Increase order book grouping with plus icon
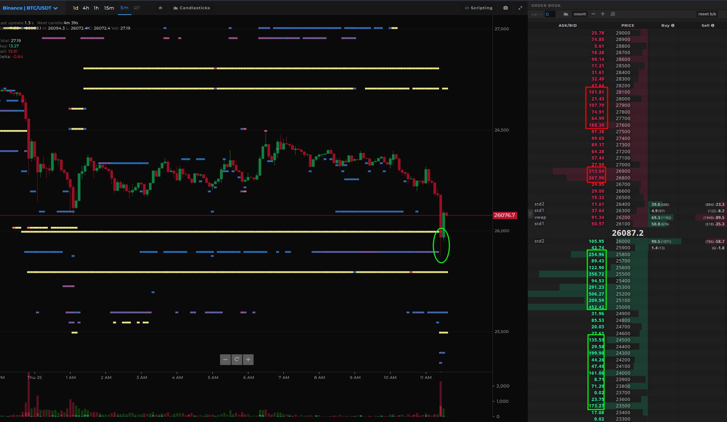 (x=603, y=14)
